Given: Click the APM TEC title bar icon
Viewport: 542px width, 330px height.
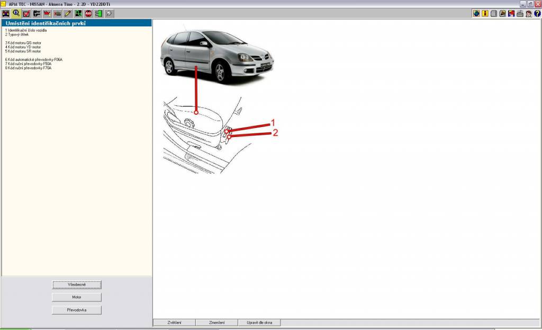Looking at the screenshot, I should pyautogui.click(x=4, y=4).
